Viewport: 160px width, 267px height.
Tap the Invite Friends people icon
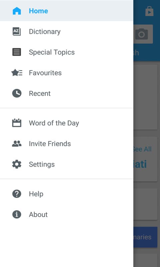coord(17,144)
